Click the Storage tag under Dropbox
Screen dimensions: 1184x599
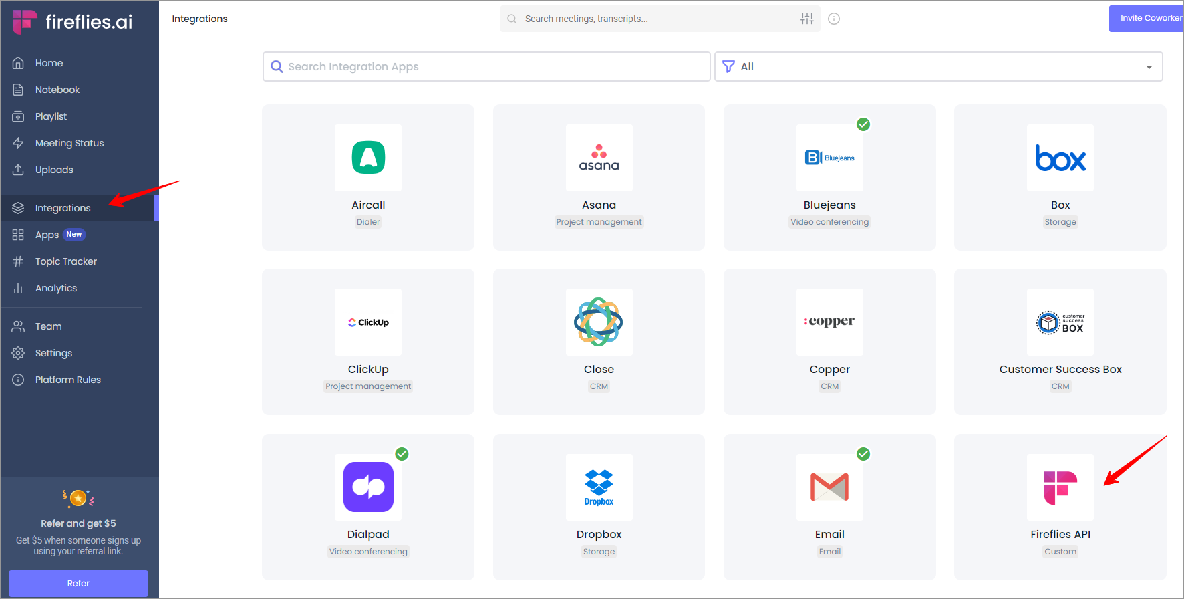pyautogui.click(x=599, y=552)
